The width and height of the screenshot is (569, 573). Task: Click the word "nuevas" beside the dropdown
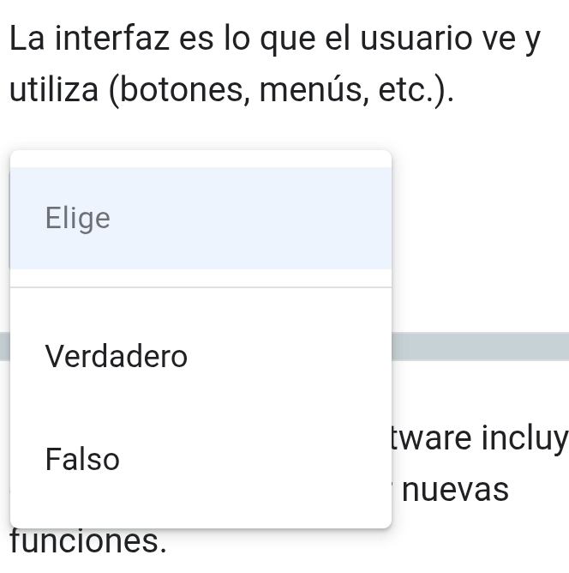455,491
